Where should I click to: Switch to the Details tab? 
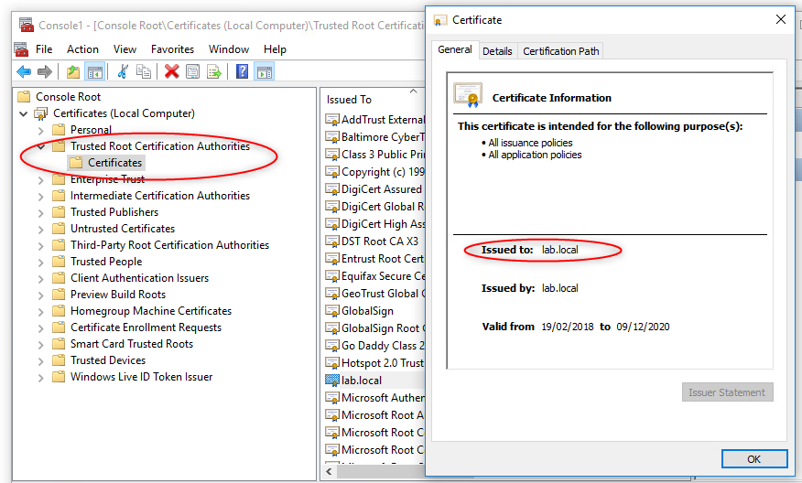pos(497,51)
